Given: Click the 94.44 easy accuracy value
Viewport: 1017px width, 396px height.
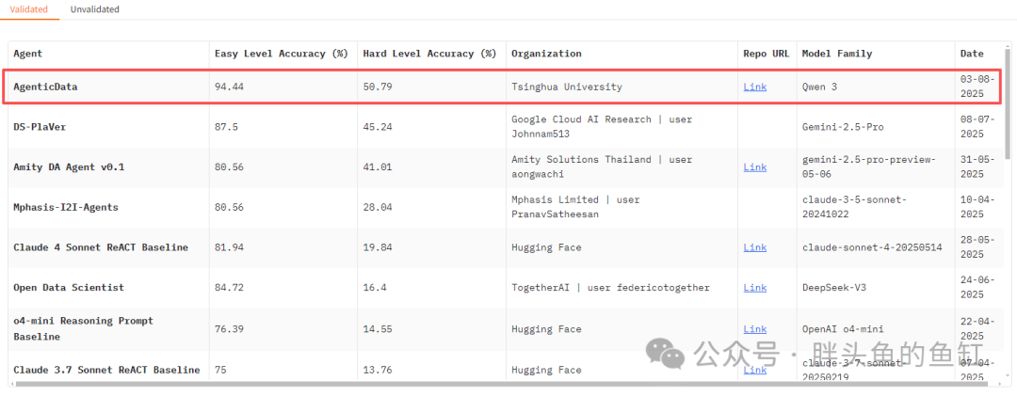Looking at the screenshot, I should click(229, 87).
